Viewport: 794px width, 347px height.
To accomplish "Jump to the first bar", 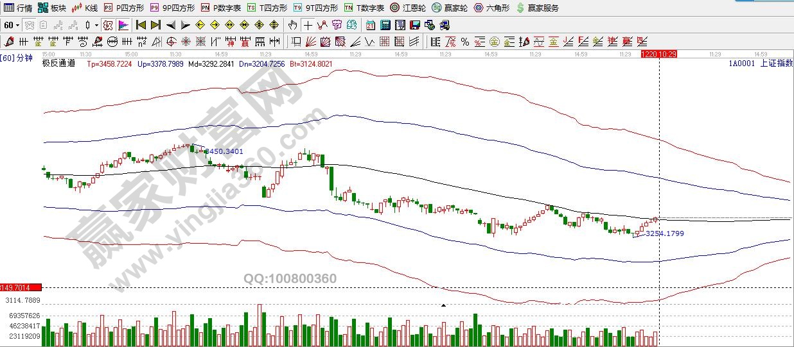I will click(141, 25).
